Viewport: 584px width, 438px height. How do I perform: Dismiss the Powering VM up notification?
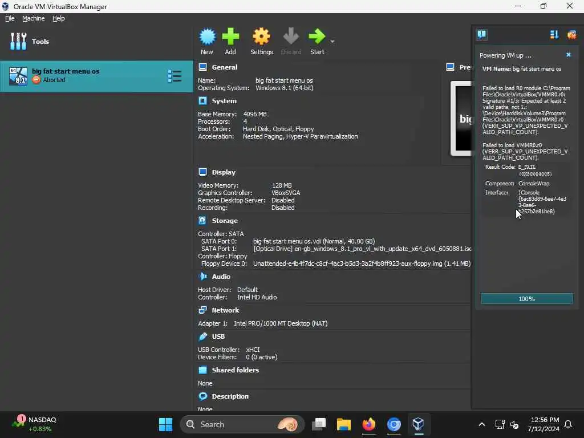point(569,55)
